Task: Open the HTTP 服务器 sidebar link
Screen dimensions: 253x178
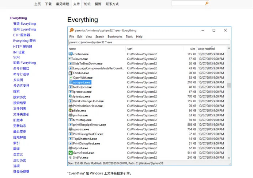Action: [x=23, y=47]
